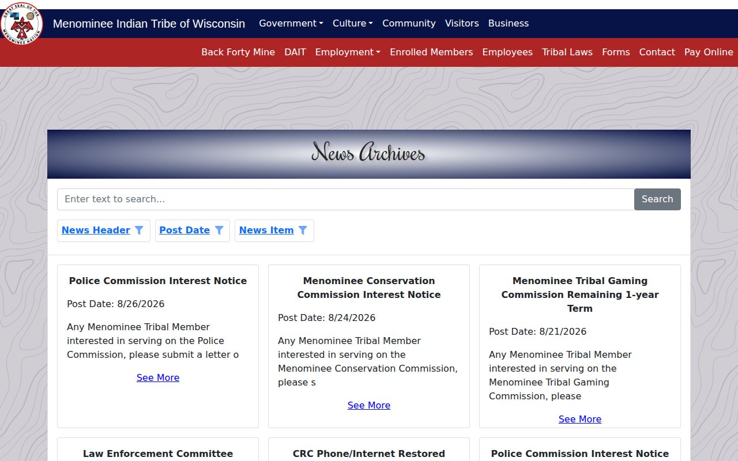Open the Pay Online page

point(709,52)
